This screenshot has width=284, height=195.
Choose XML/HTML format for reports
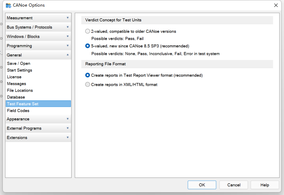[88, 85]
